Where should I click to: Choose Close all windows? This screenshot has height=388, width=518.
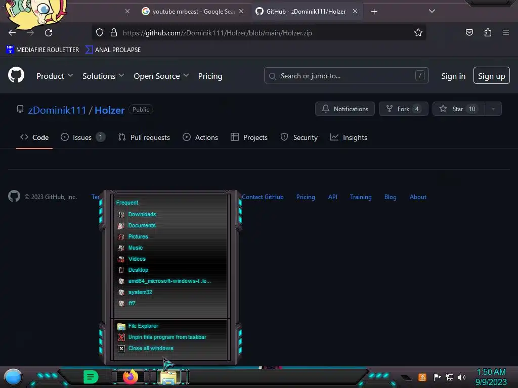pos(170,349)
